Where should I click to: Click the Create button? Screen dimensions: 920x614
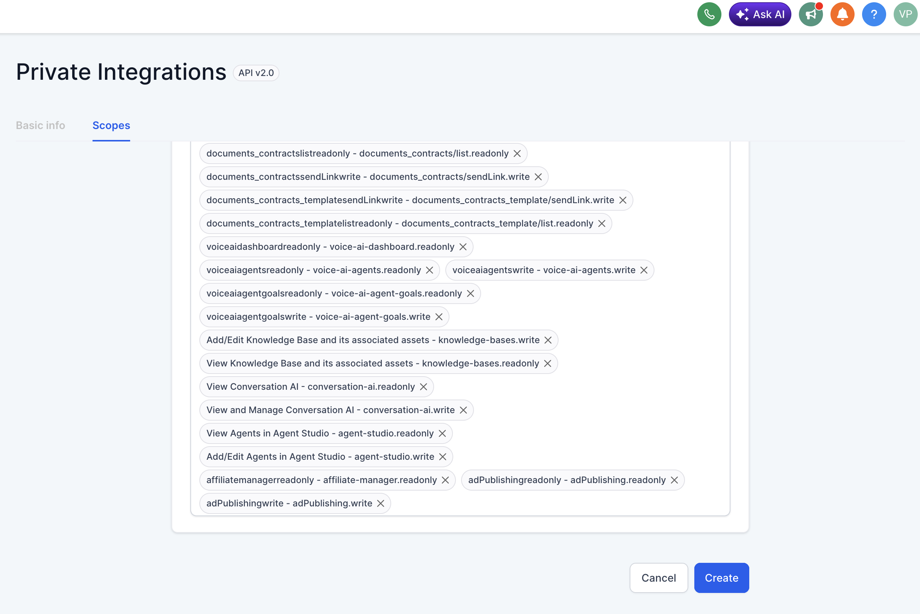[721, 578]
